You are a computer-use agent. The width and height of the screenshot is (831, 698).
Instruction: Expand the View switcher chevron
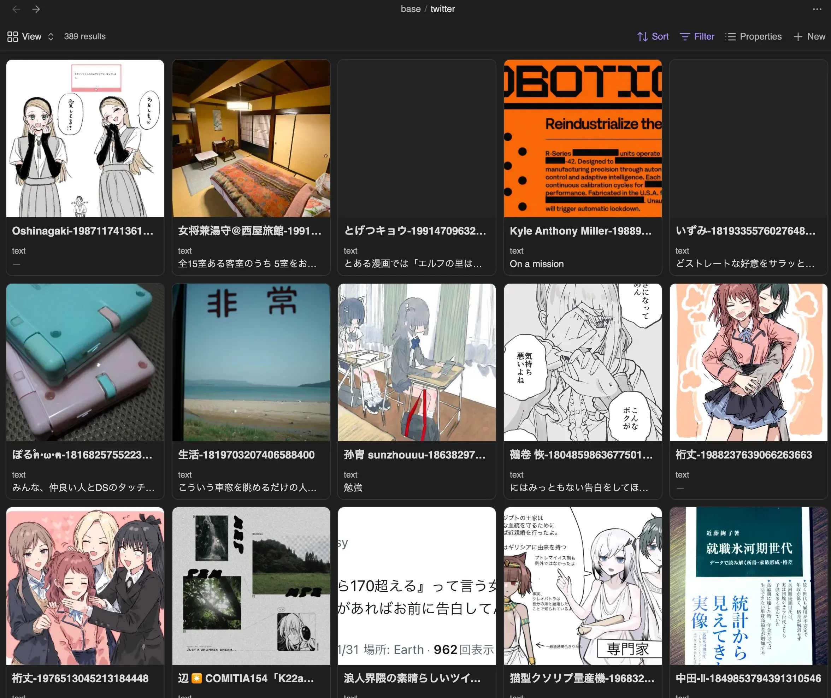coord(51,37)
